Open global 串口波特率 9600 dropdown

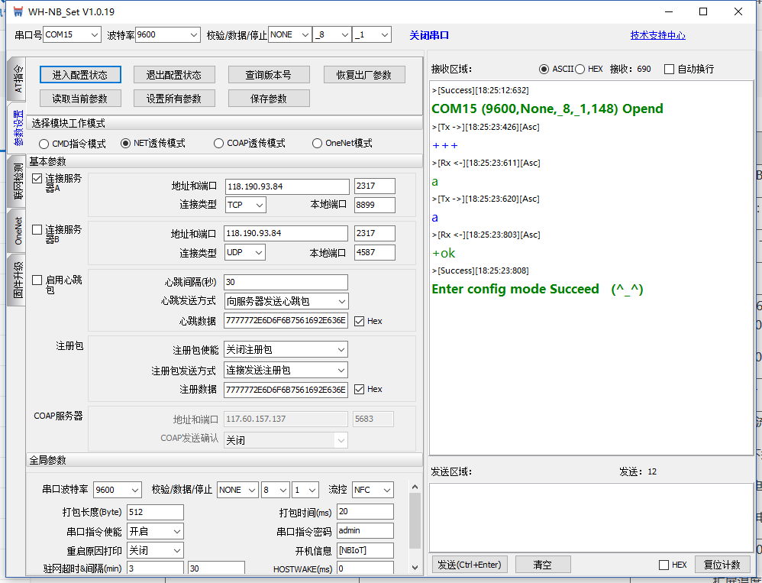click(118, 490)
